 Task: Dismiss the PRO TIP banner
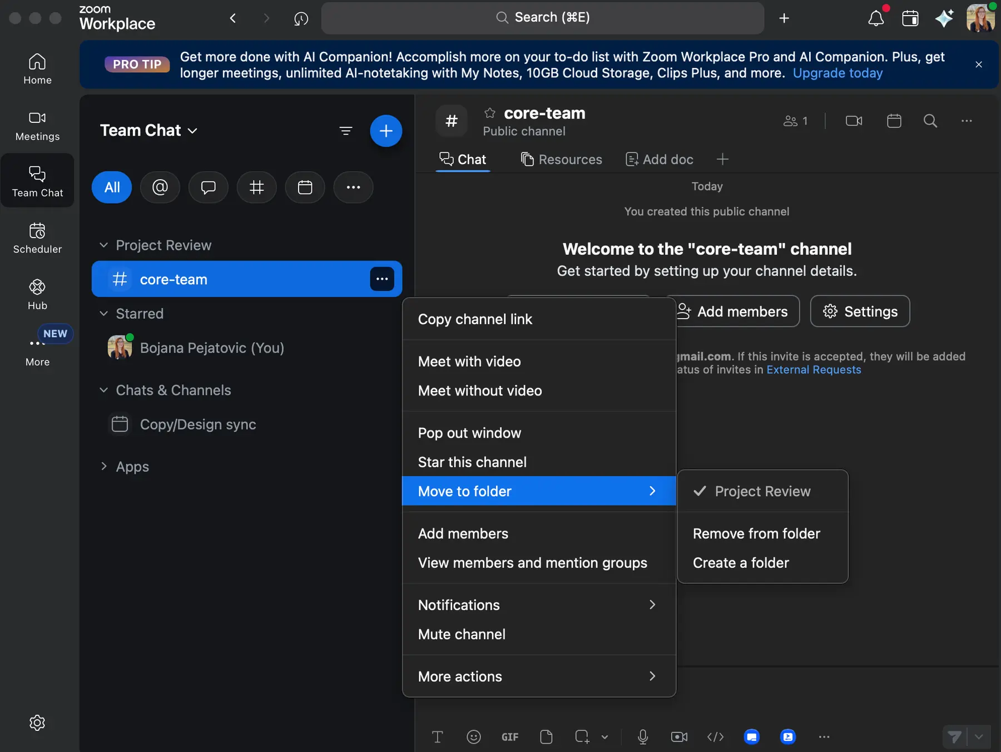pos(979,65)
